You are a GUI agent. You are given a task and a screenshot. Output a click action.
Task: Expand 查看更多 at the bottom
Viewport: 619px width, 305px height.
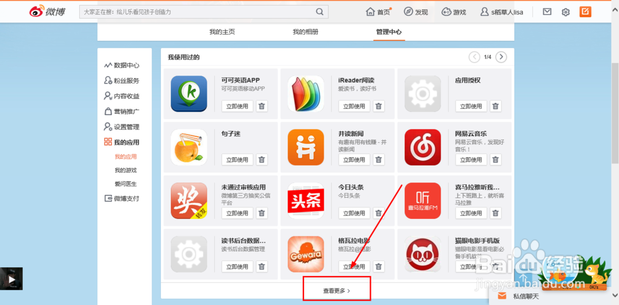point(337,291)
